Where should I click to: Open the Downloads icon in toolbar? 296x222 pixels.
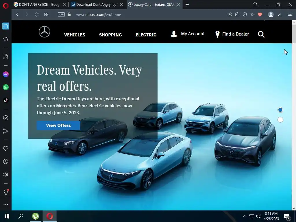(280, 14)
